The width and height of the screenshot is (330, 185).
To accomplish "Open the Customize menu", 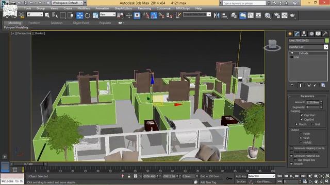I will tap(163, 8).
